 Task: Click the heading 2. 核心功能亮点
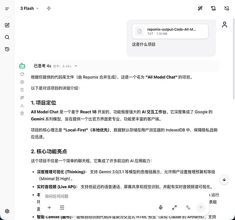(x=49, y=152)
